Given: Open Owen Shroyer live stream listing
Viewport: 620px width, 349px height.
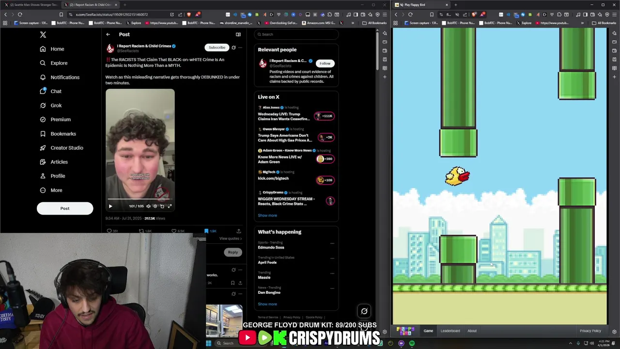Looking at the screenshot, I should coord(296,135).
